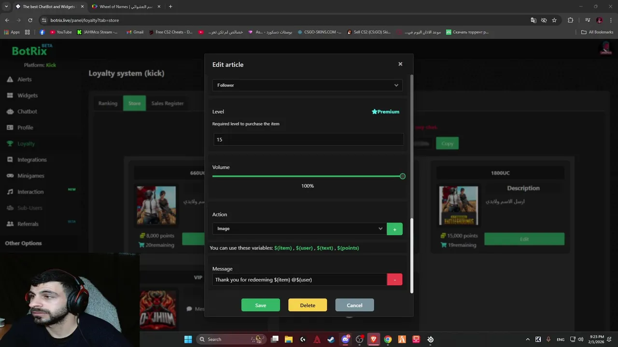
Task: Select the Store tab
Action: click(134, 103)
